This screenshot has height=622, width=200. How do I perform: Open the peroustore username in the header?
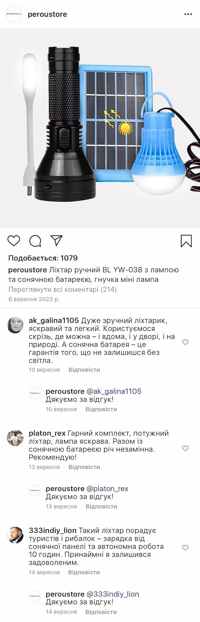[x=47, y=14]
